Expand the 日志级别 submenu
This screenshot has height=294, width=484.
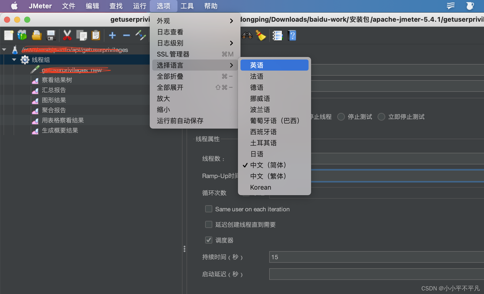point(195,43)
